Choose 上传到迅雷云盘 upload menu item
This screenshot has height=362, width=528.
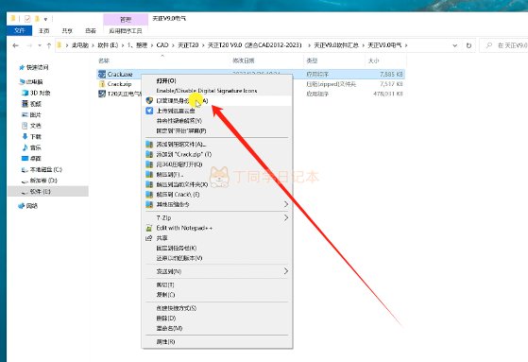coord(176,111)
